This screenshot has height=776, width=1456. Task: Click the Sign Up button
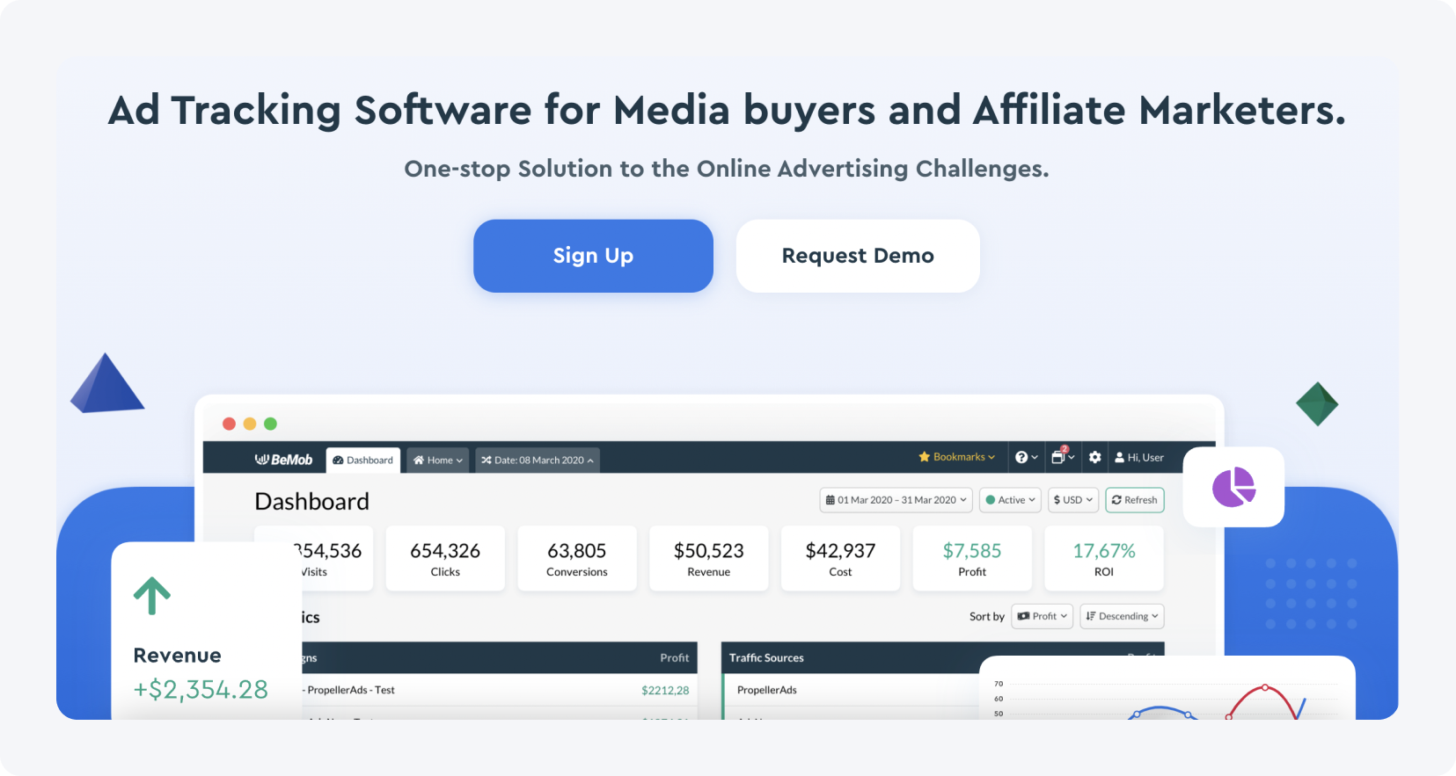[x=592, y=256]
